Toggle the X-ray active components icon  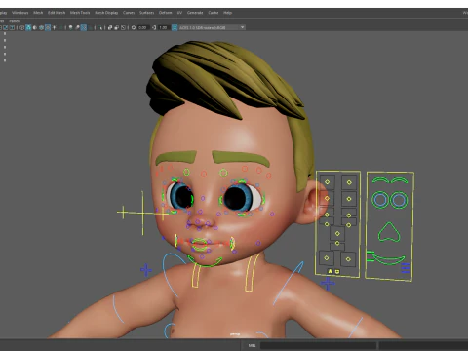coord(117,27)
